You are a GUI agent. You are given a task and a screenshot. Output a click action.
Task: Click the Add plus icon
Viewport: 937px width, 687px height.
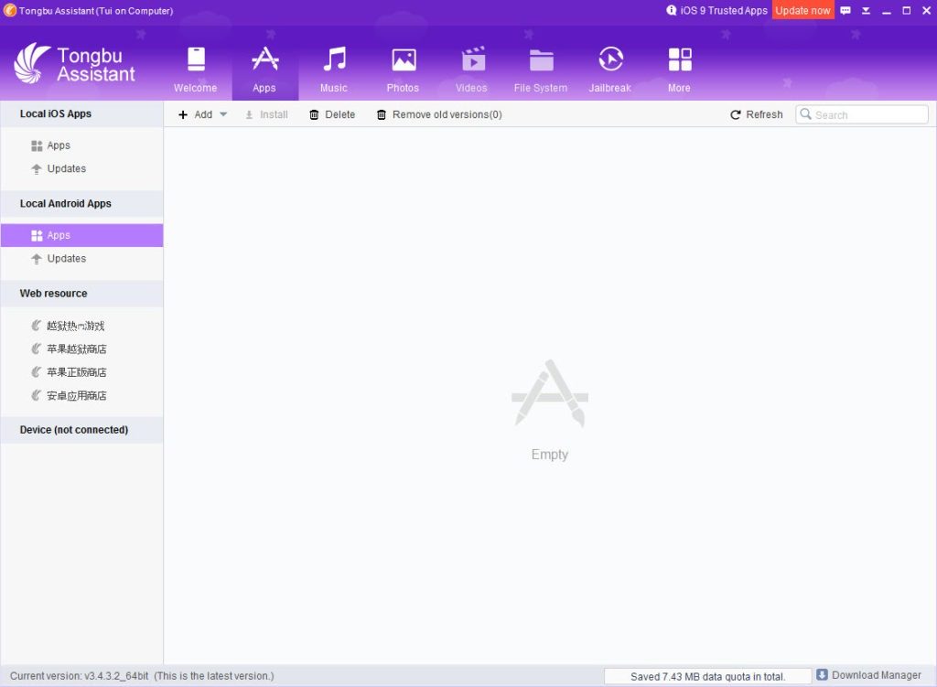pos(183,114)
